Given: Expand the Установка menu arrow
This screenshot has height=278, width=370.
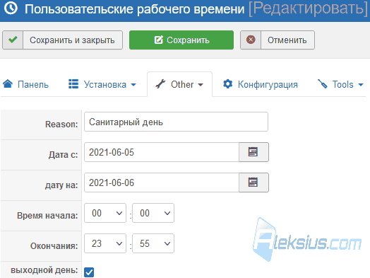Looking at the screenshot, I should click(x=133, y=85).
